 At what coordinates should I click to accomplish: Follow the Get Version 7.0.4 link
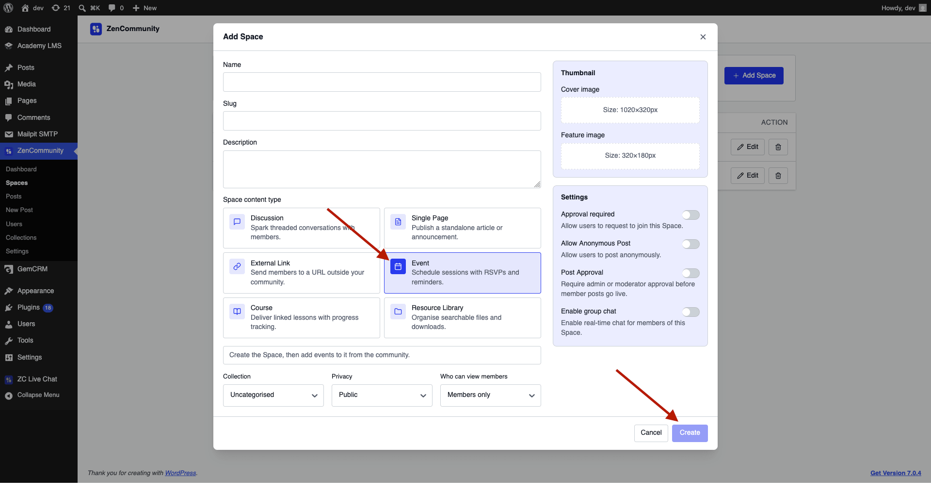[x=896, y=473]
